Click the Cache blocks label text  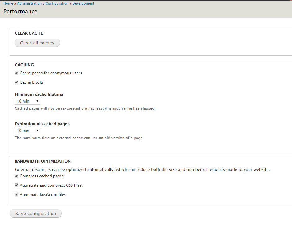[32, 82]
